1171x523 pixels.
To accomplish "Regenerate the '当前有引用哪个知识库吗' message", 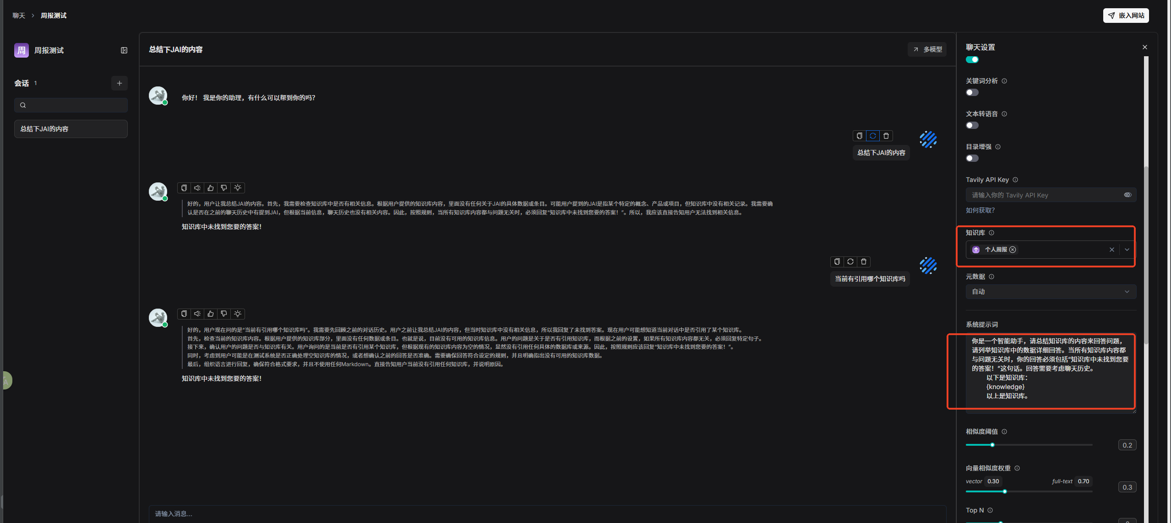I will coord(850,262).
